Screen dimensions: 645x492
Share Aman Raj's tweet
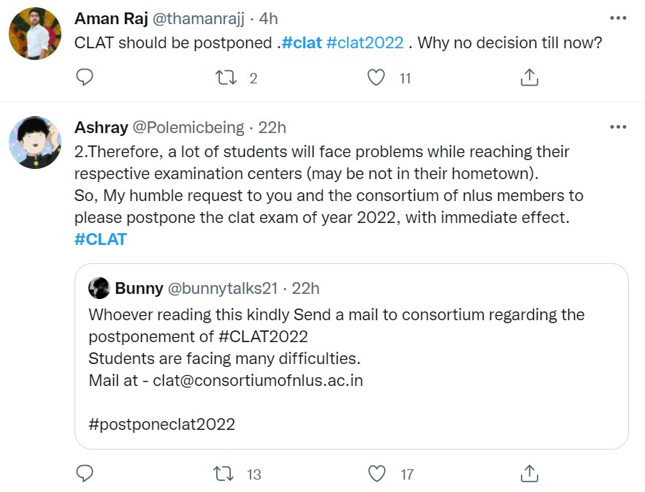click(529, 77)
